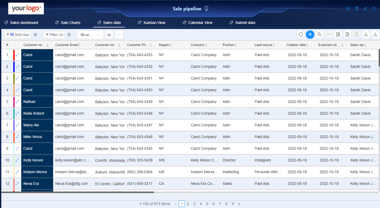
Task: Open the All users select box
Action: pos(90,35)
